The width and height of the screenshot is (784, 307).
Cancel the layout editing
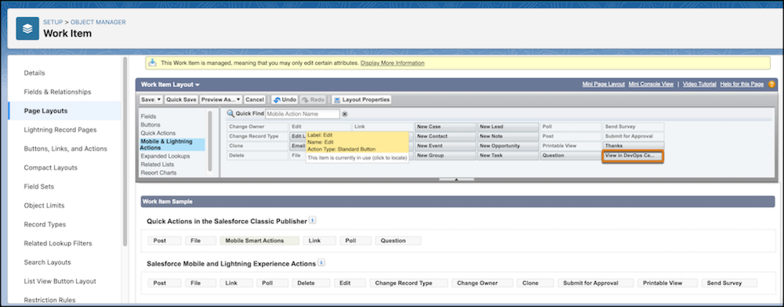pyautogui.click(x=255, y=99)
